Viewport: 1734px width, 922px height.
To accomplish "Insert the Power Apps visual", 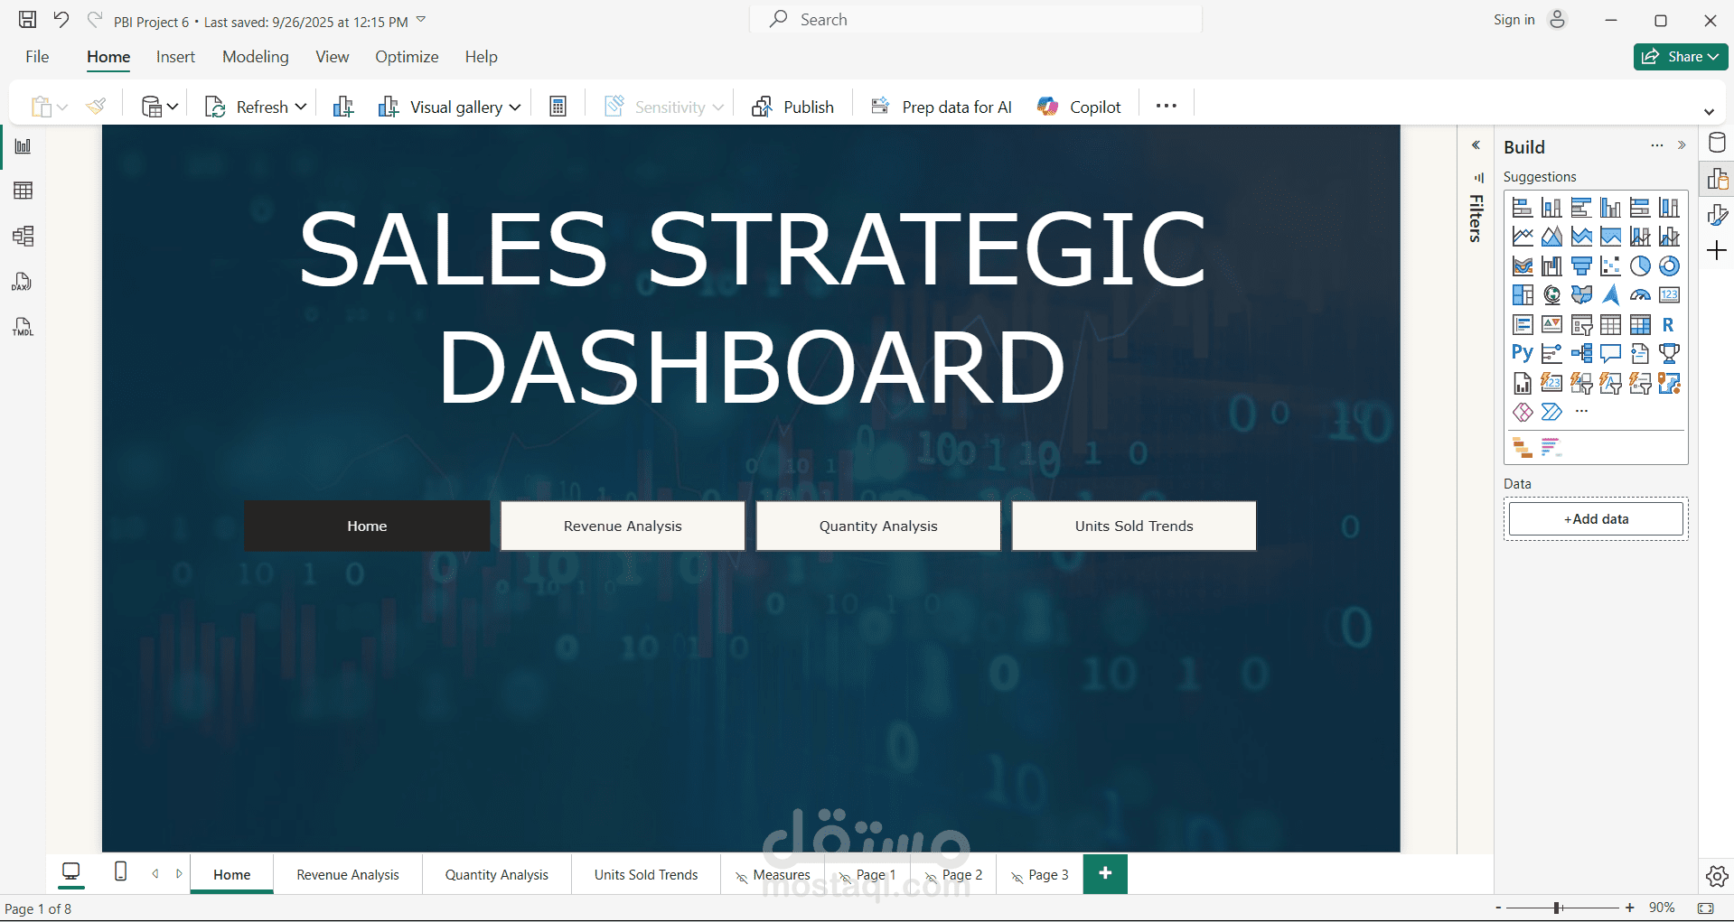I will click(1523, 413).
